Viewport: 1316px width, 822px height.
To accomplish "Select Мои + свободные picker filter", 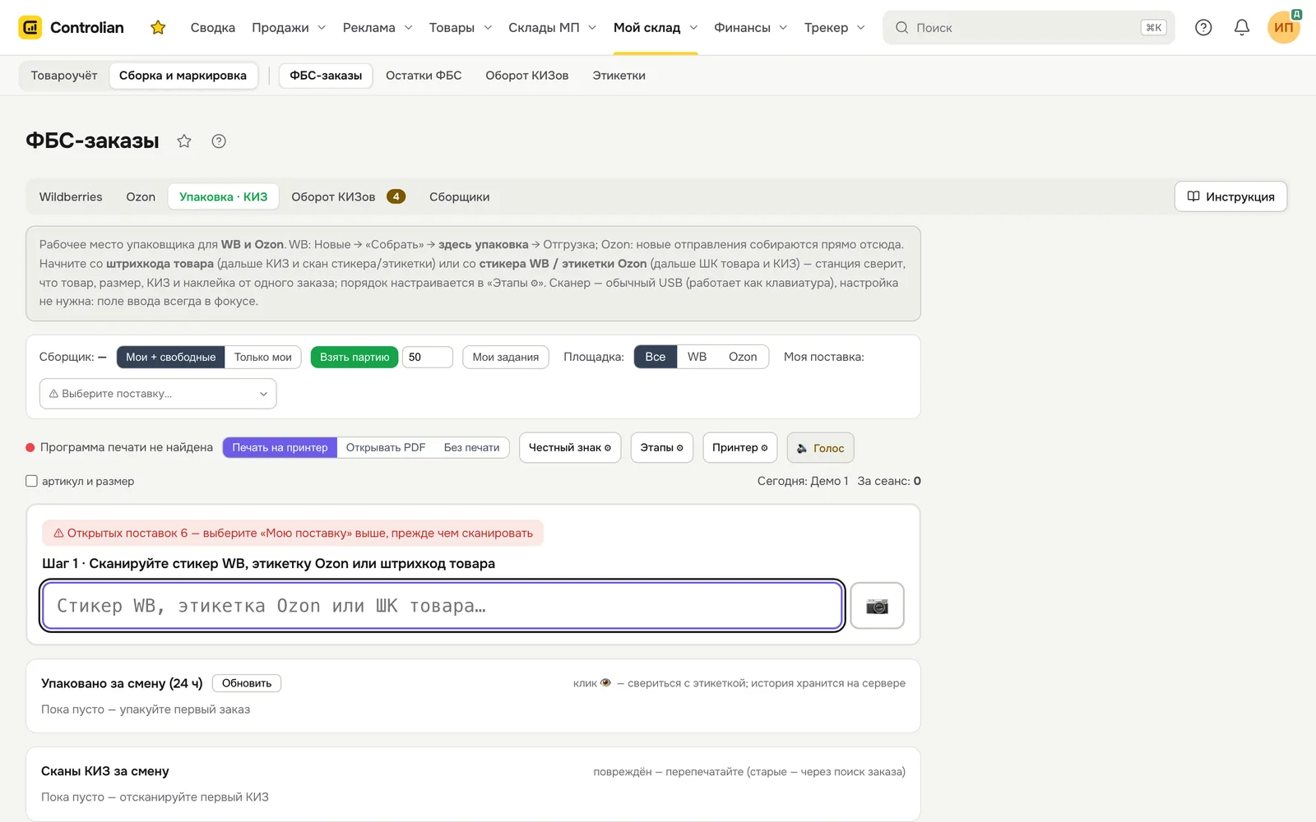I will coord(171,358).
